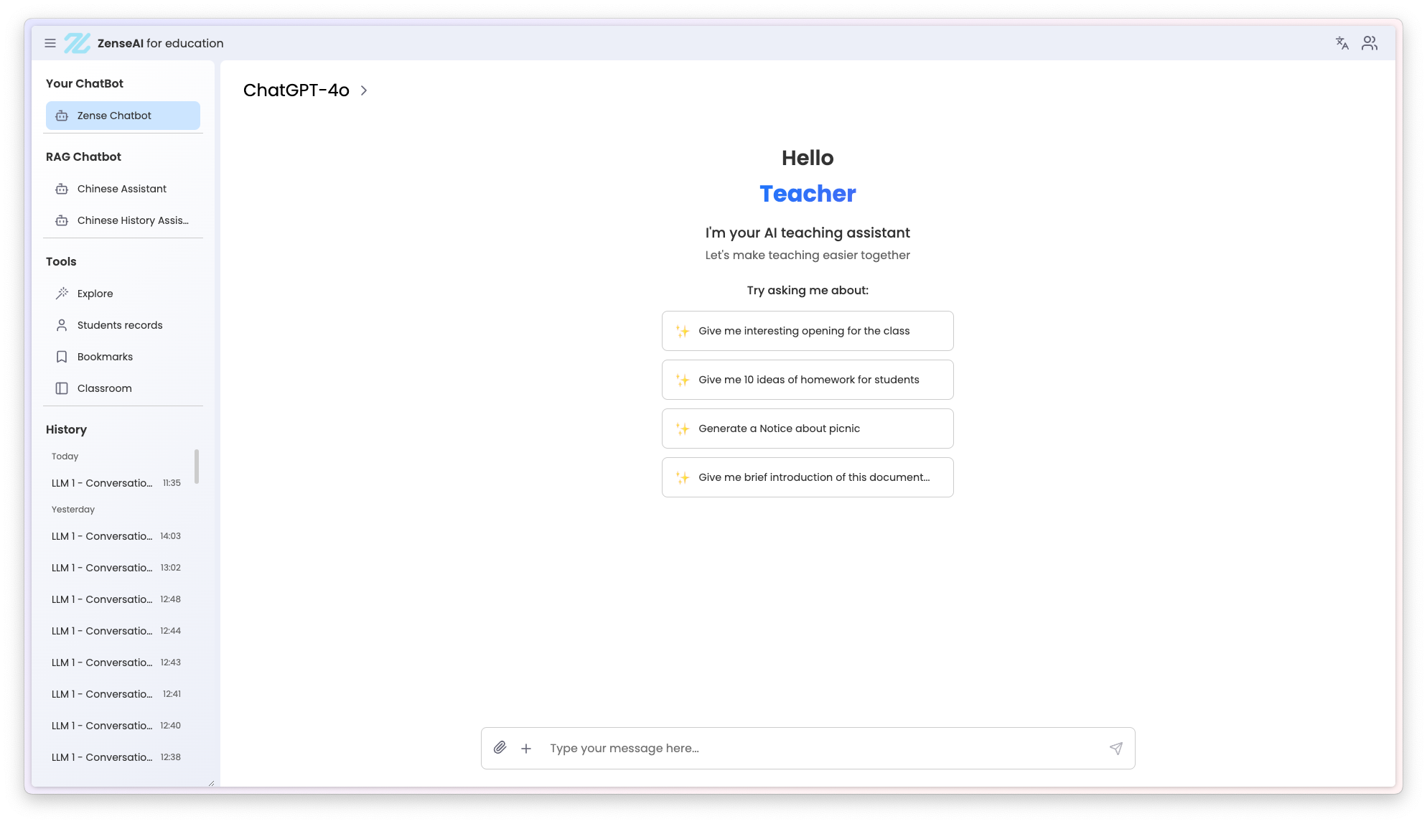Select the Explore magic wand tool
The height and width of the screenshot is (824, 1427).
pos(94,294)
